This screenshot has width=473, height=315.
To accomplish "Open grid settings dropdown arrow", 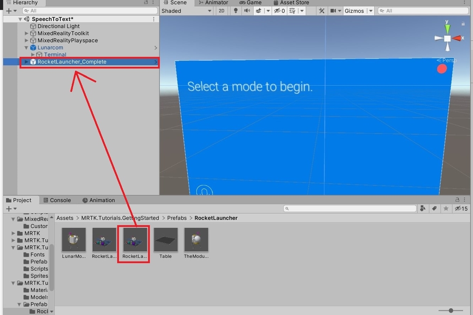I will (302, 11).
